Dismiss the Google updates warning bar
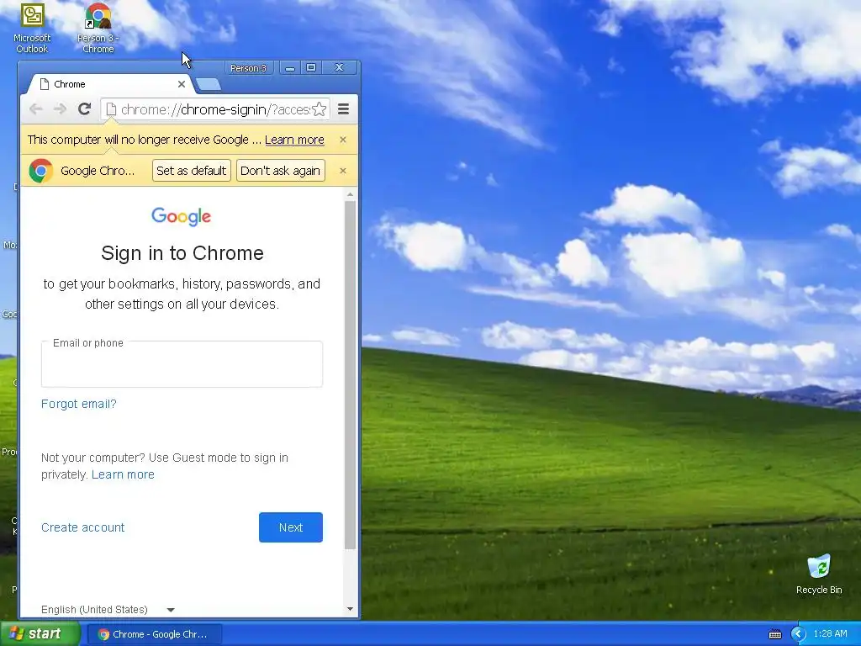 coord(343,140)
